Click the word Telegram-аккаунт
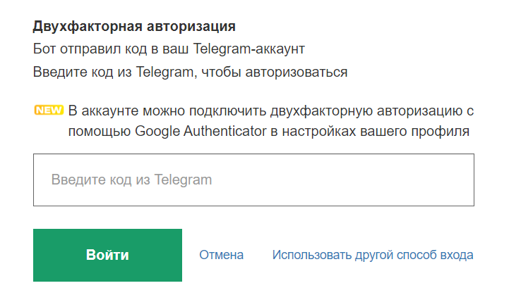Viewport: 509px width, 307px height. pos(250,49)
